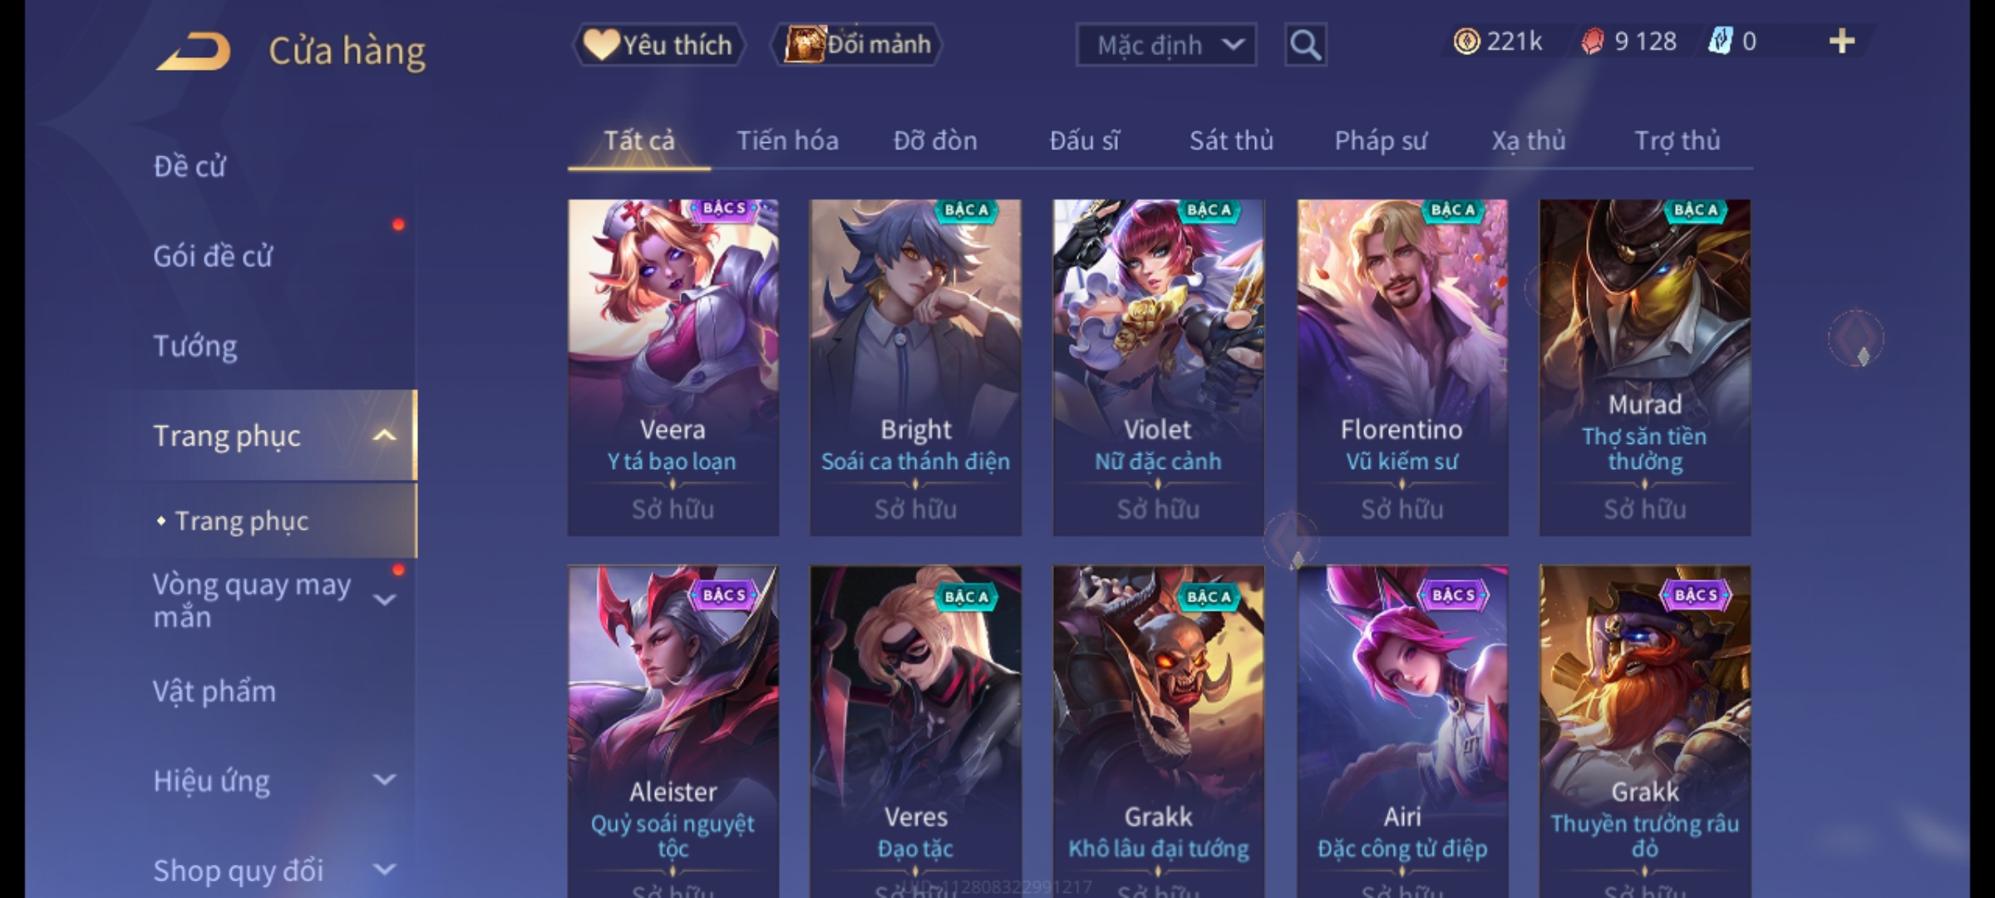Tap the gold coin 221k icon
Viewport: 1995px width, 898px height.
pyautogui.click(x=1466, y=42)
